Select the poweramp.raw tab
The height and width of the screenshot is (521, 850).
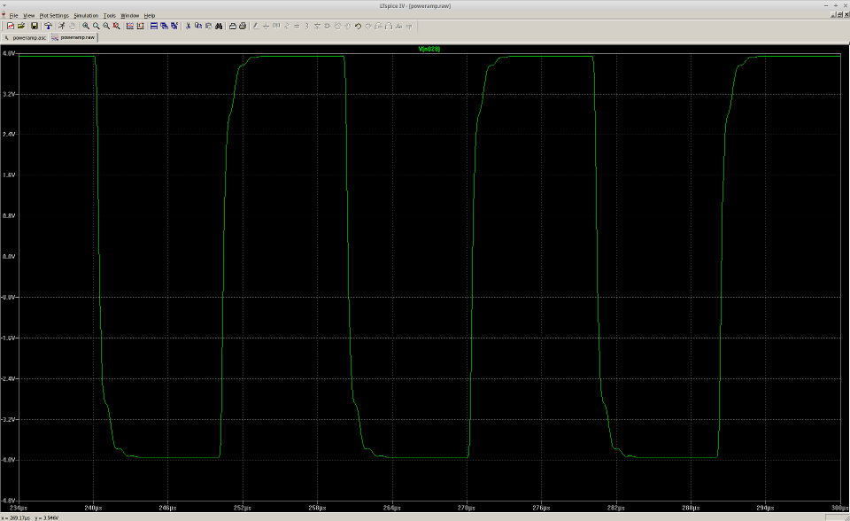point(73,38)
